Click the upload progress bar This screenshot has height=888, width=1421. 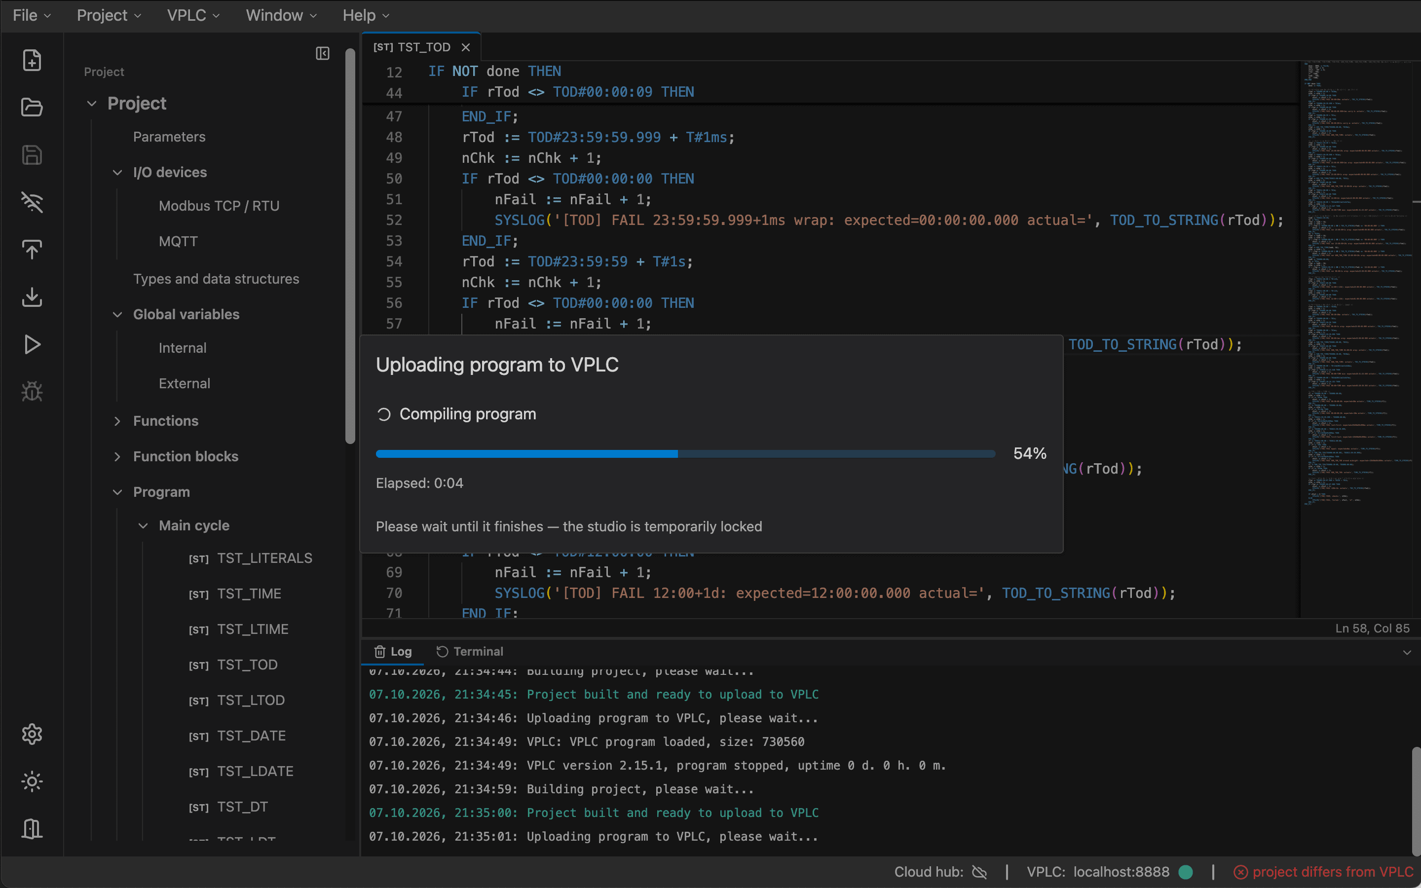click(685, 453)
